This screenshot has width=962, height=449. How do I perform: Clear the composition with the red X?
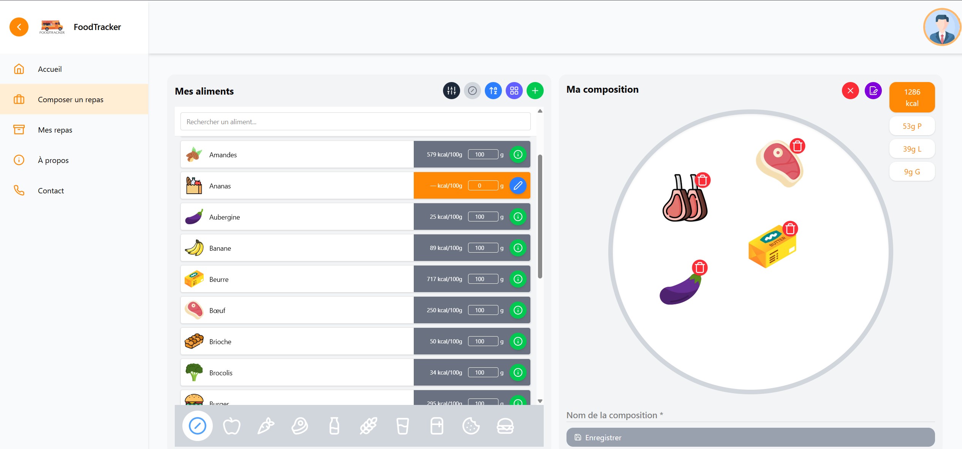tap(850, 91)
